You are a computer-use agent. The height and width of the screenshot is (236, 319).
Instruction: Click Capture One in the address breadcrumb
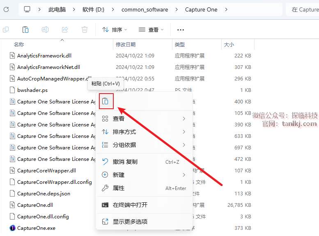(201, 9)
